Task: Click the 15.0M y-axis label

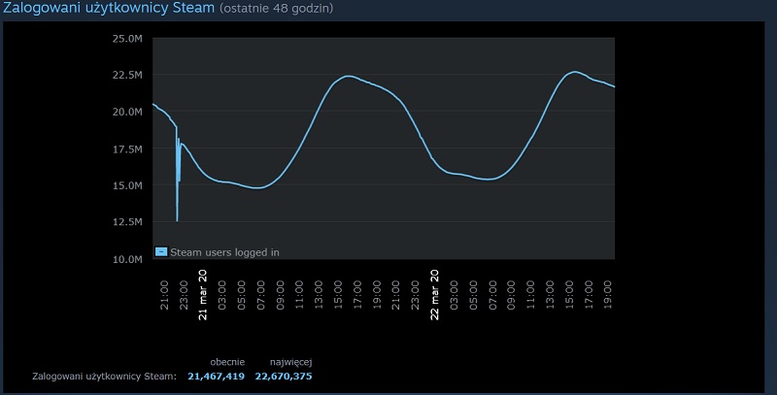Action: tap(127, 185)
